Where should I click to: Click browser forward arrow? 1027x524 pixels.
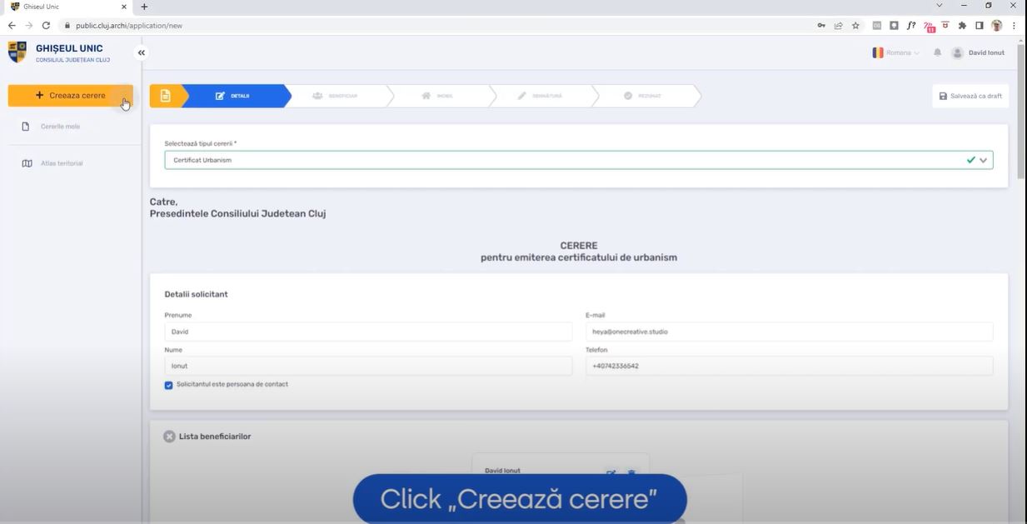29,26
